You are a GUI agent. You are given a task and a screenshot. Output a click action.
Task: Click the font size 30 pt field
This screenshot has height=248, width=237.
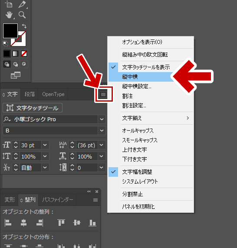tap(30, 145)
